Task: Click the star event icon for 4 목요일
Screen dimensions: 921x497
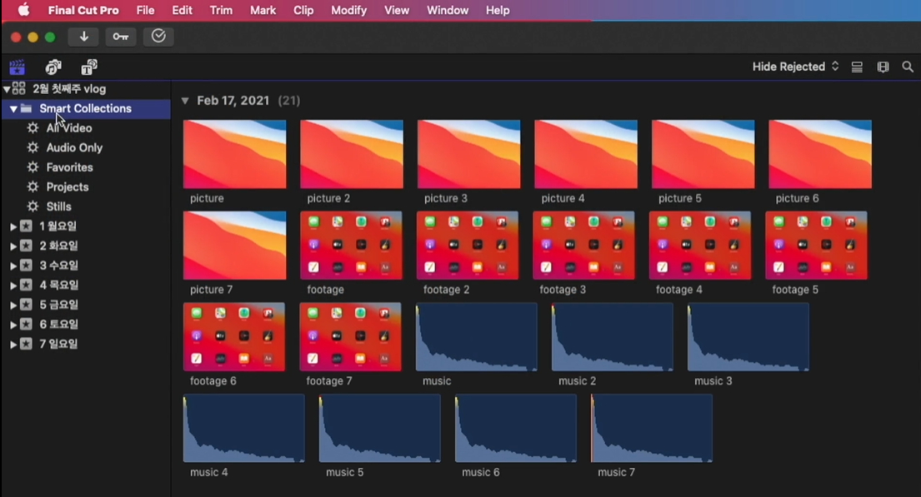Action: 26,286
